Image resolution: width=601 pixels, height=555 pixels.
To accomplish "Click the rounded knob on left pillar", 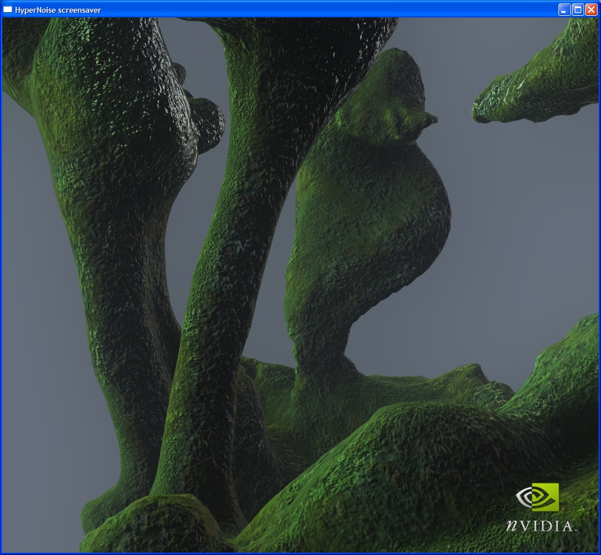I will pos(207,122).
